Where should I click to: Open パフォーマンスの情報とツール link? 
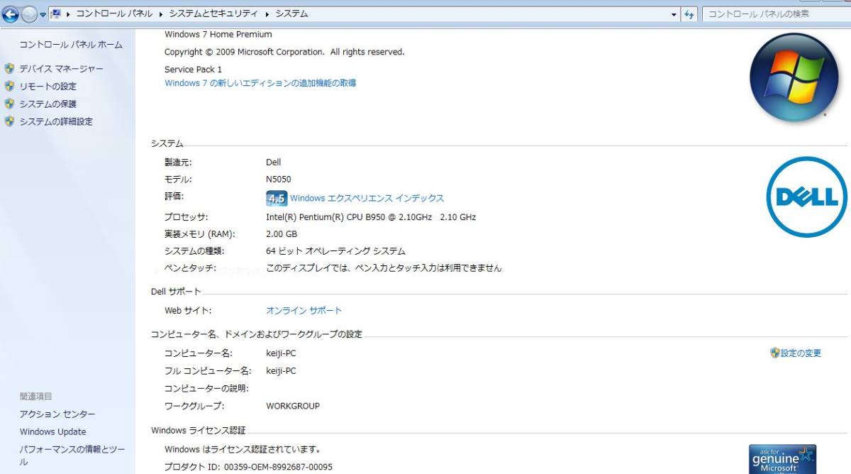[x=72, y=456]
